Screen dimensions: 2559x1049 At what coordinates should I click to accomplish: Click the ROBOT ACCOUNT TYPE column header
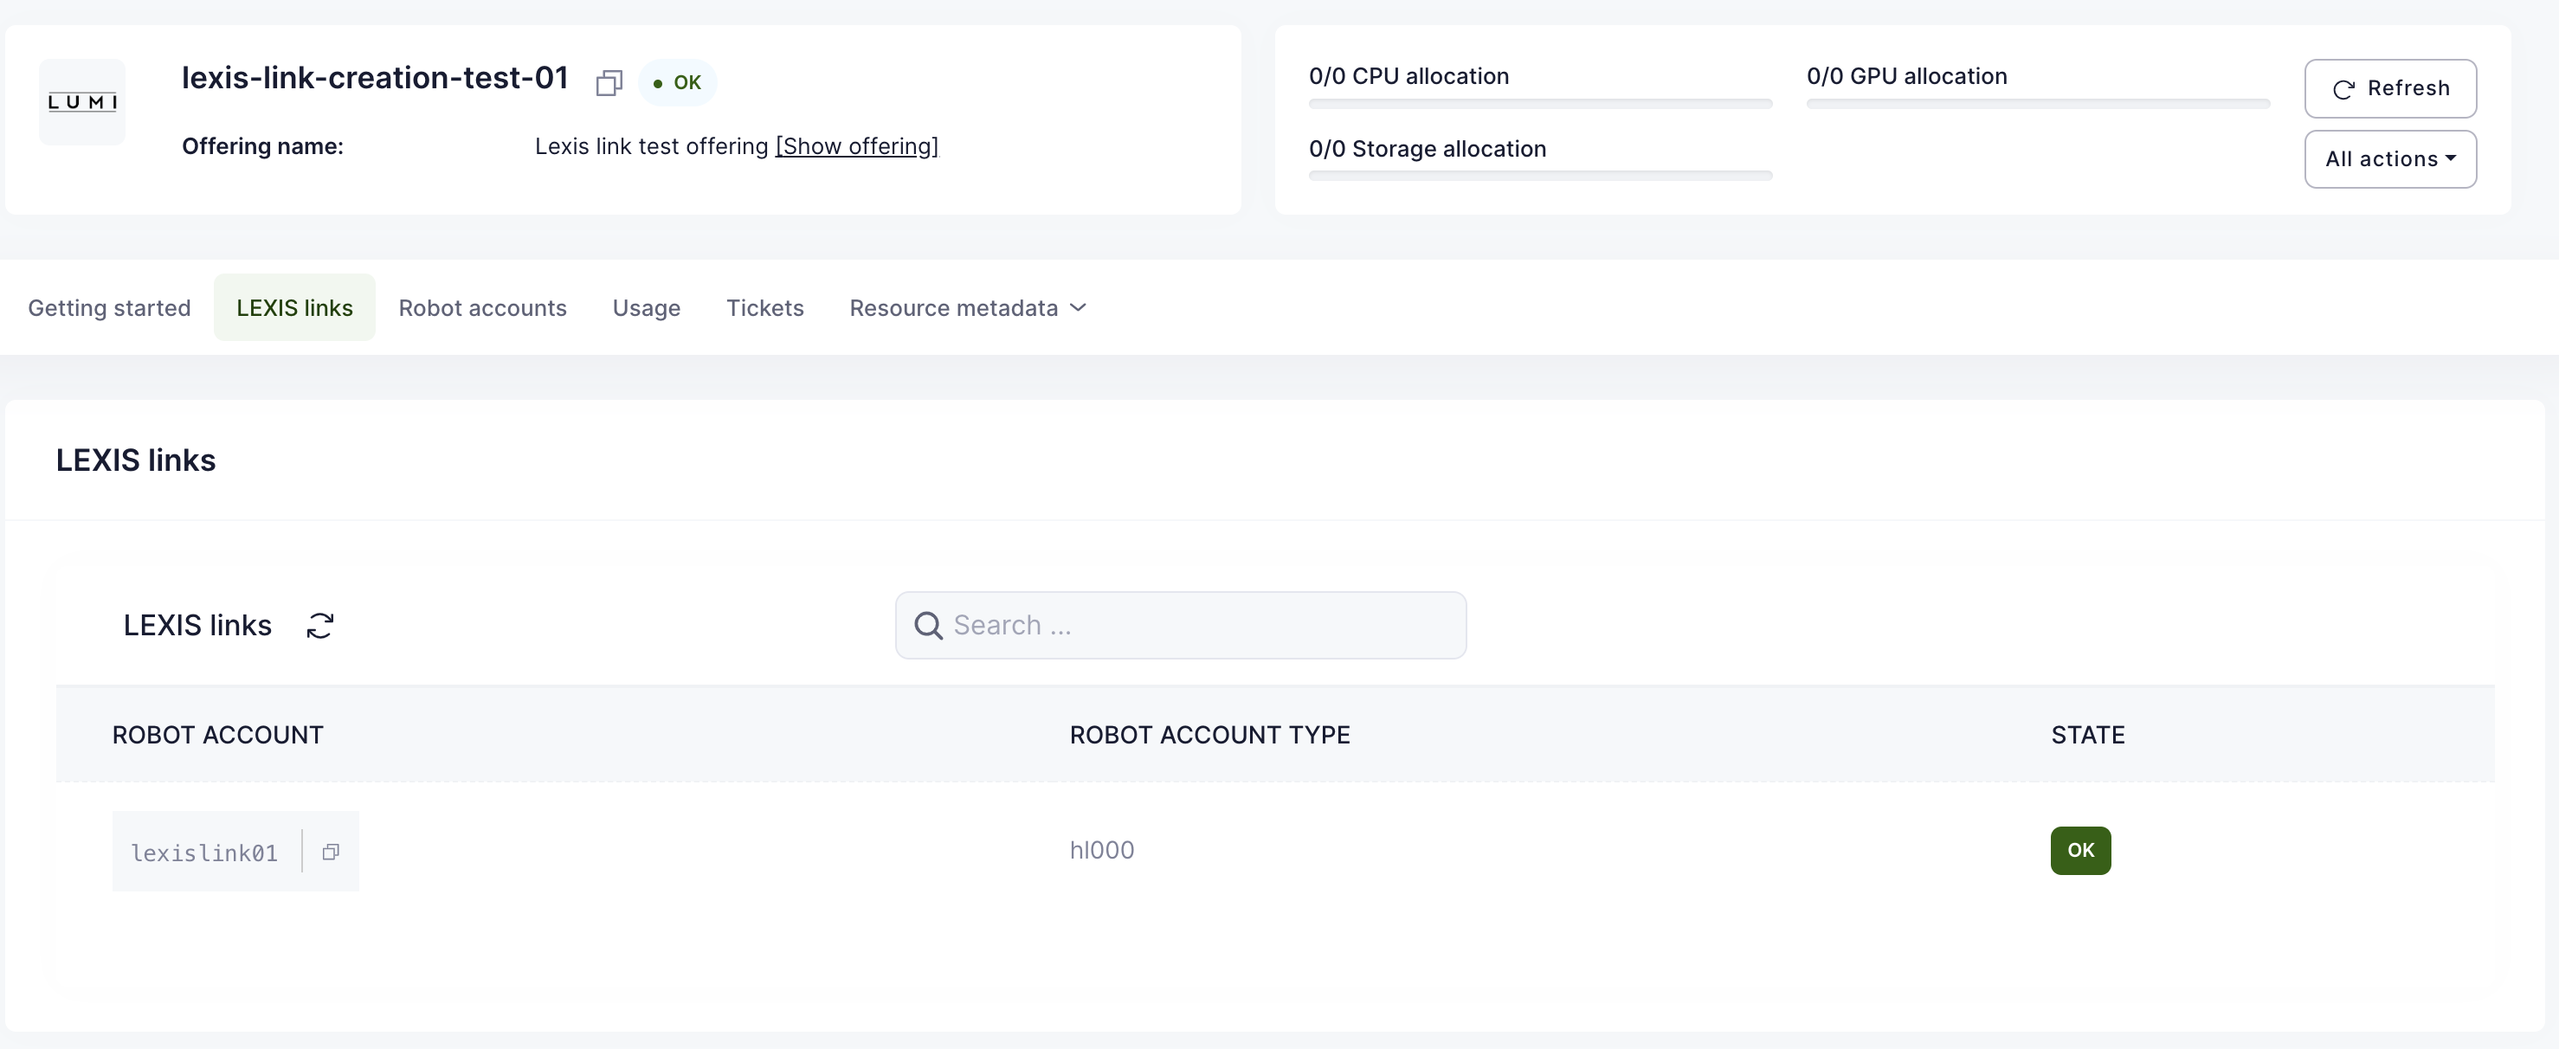(x=1209, y=735)
